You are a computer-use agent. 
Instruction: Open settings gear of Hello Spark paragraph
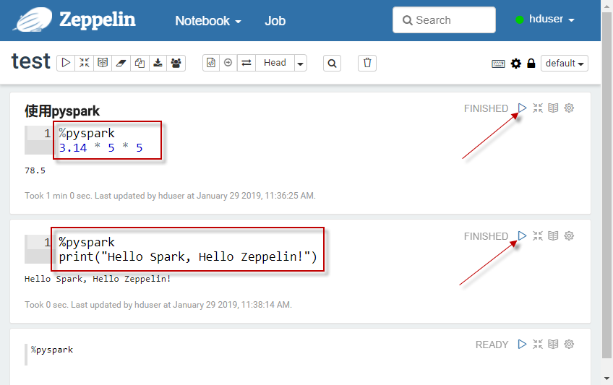tap(569, 236)
